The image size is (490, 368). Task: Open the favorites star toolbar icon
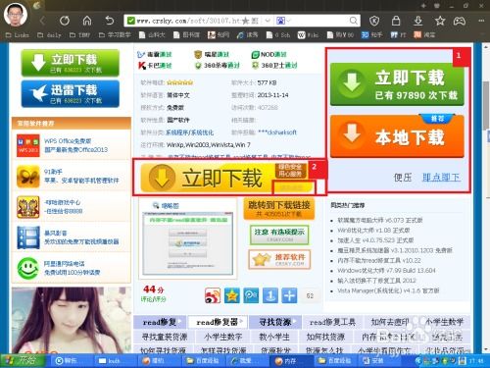coord(440,21)
